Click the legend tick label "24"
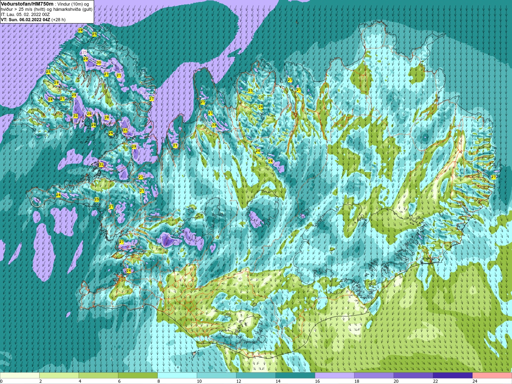This screenshot has width=512, height=384. [x=475, y=381]
